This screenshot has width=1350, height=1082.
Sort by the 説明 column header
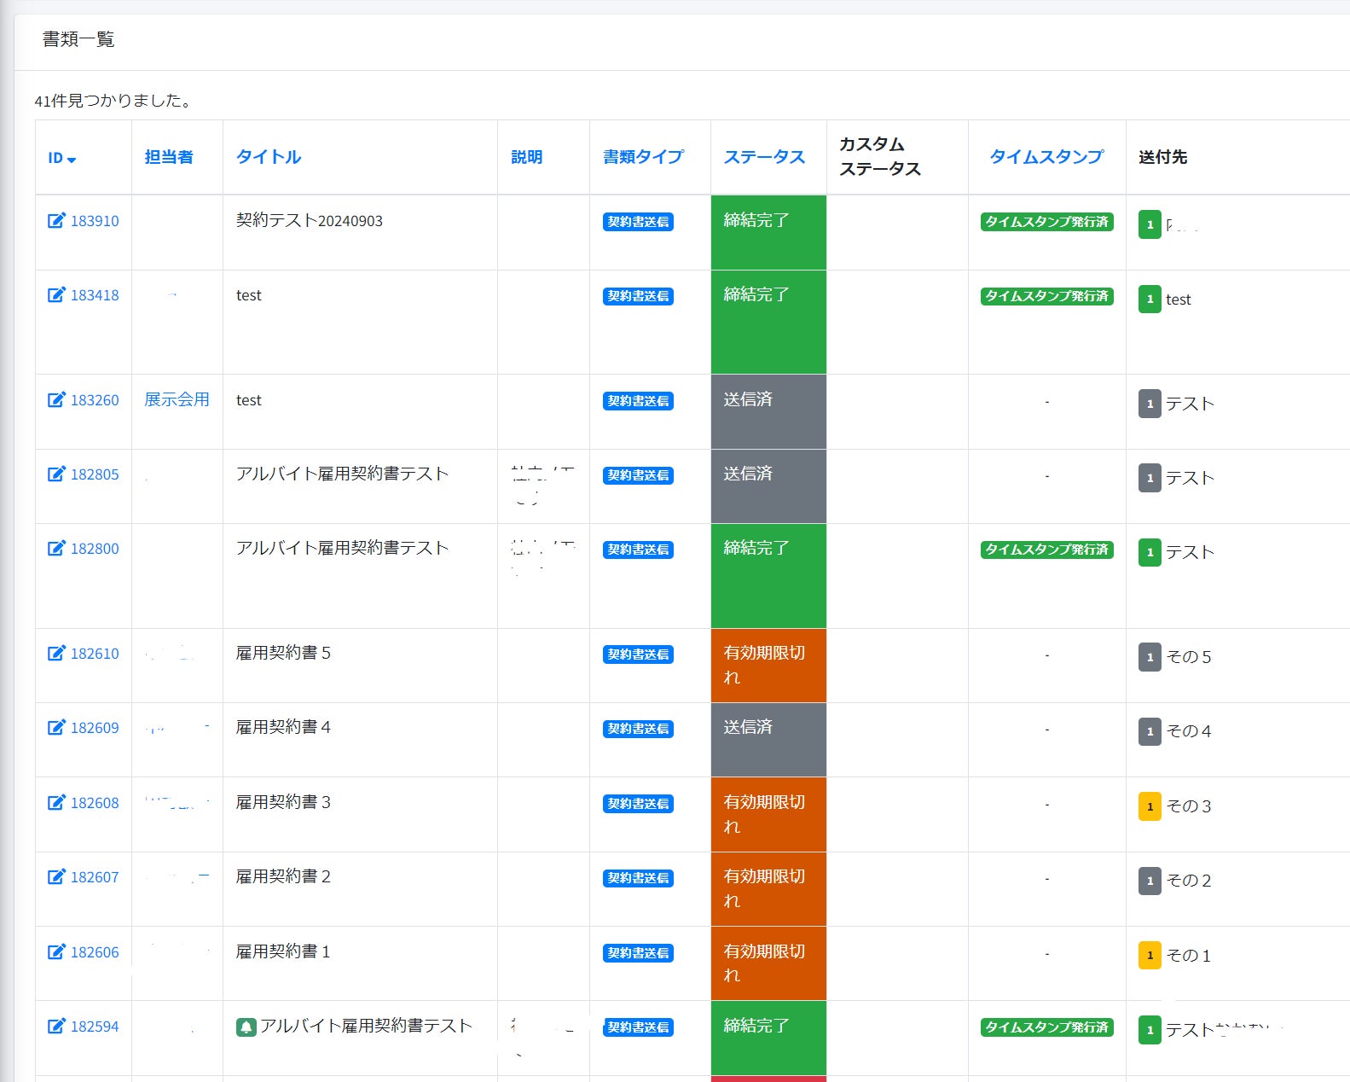click(527, 157)
